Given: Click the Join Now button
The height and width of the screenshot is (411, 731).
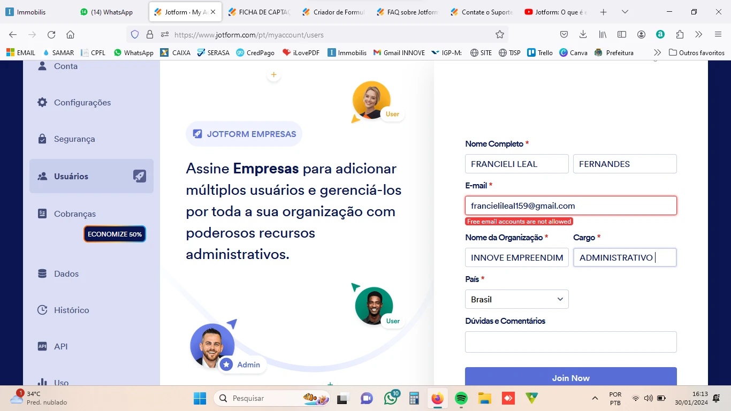Looking at the screenshot, I should pyautogui.click(x=570, y=378).
